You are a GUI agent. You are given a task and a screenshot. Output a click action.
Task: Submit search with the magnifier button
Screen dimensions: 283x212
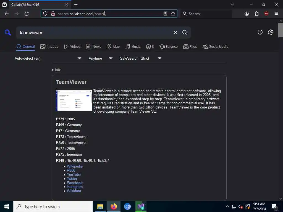coord(185,33)
